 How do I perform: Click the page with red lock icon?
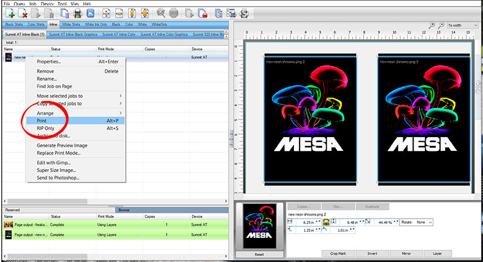202,13
